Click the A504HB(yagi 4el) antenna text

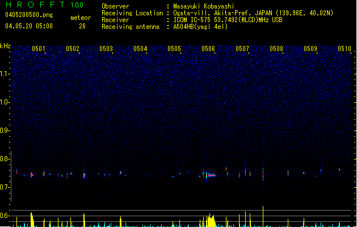tap(200, 27)
